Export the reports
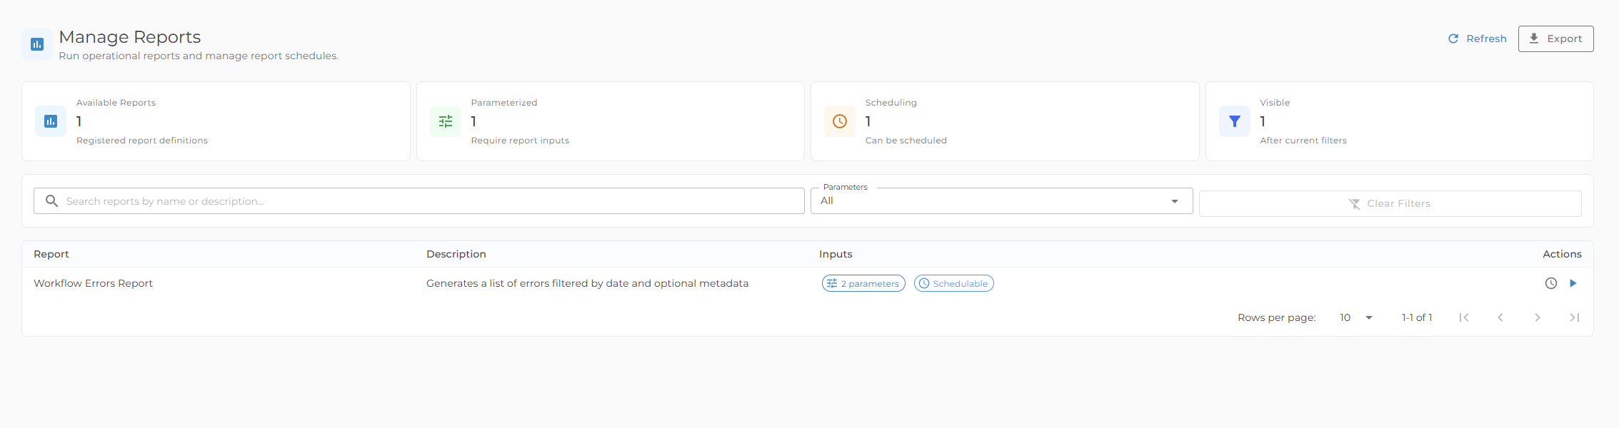 (x=1555, y=39)
